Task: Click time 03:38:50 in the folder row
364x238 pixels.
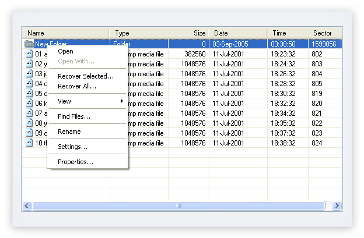Action: (x=283, y=44)
